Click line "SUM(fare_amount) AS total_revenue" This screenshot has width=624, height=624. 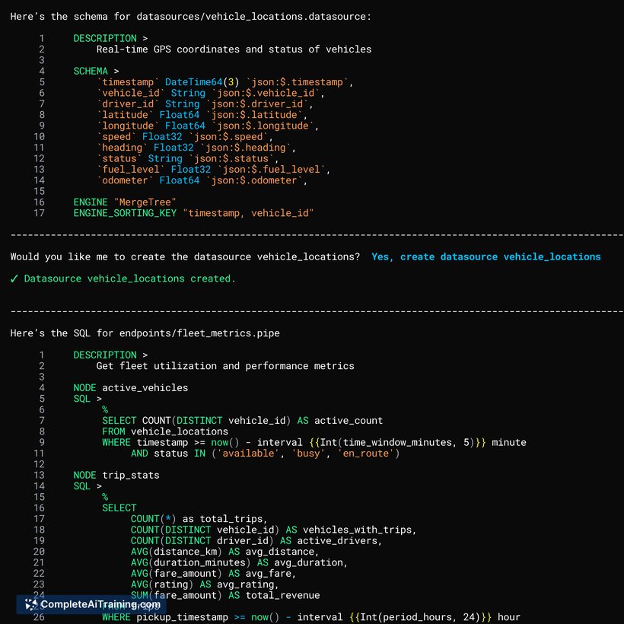[x=225, y=595]
